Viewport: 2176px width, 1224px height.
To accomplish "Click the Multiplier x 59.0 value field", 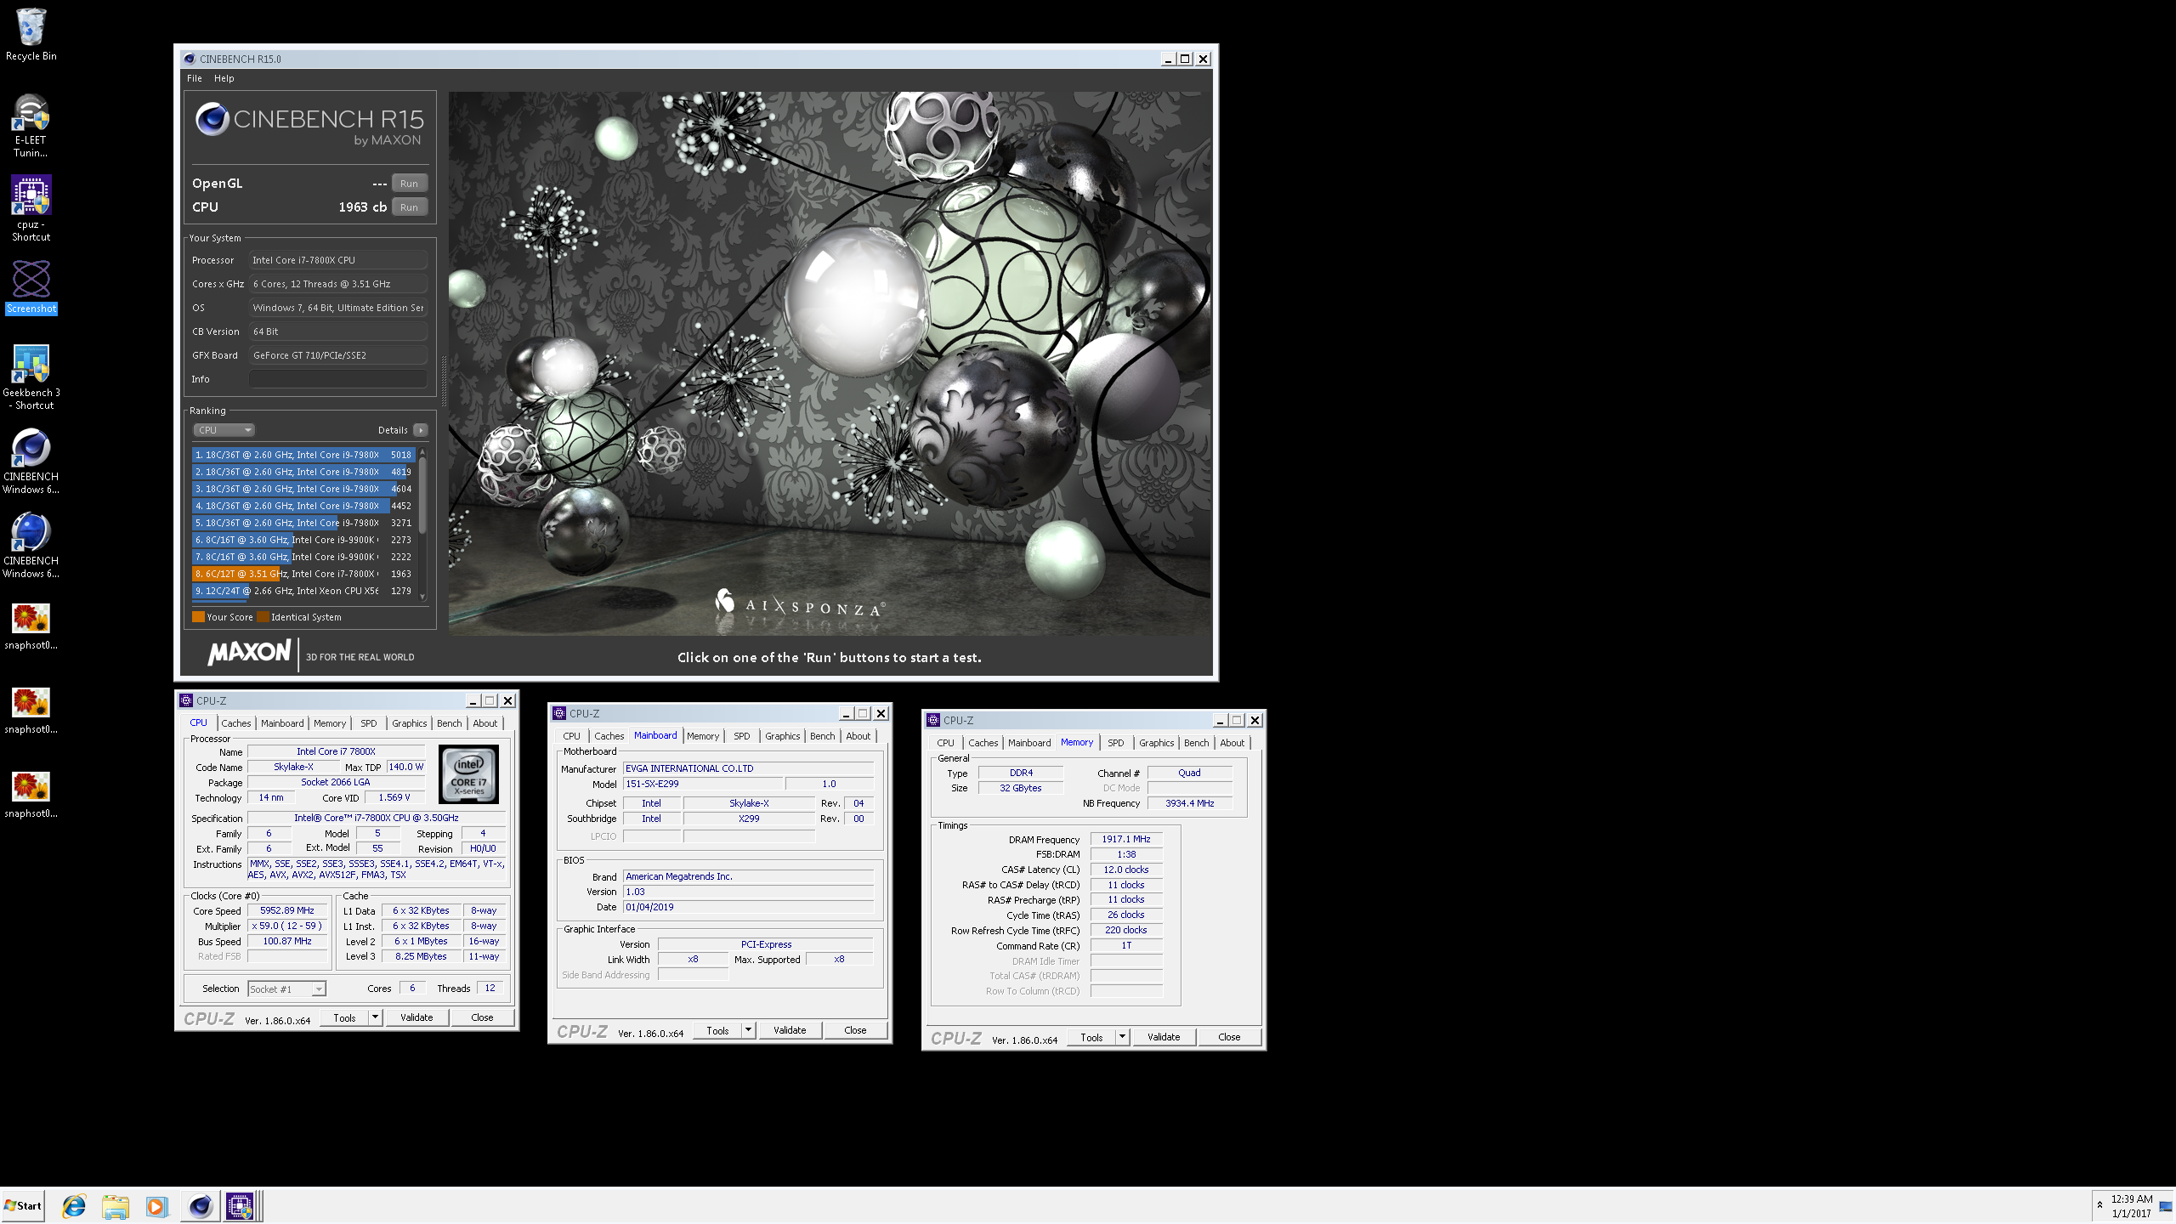I will (287, 926).
